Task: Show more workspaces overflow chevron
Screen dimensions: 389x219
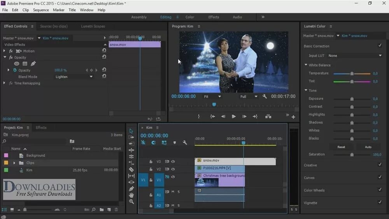Action: tap(263, 17)
